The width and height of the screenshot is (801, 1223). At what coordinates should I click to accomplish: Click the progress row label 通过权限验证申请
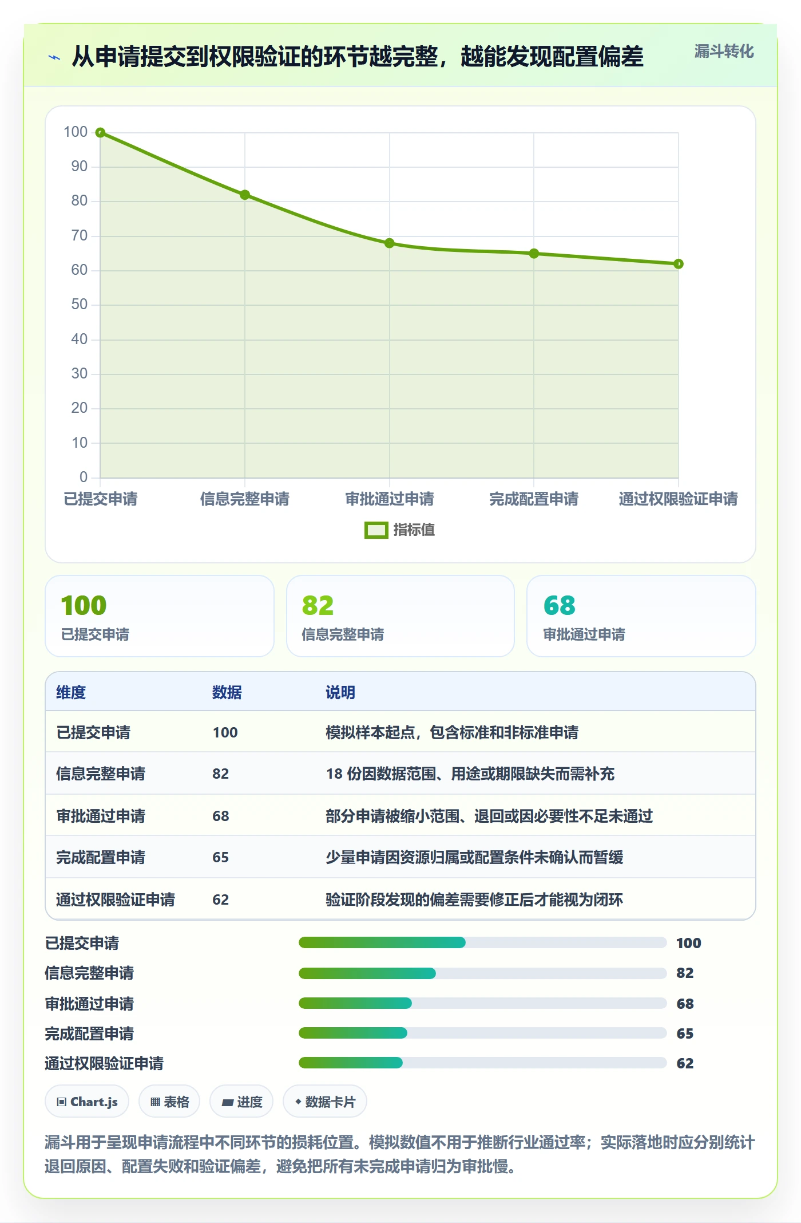coord(104,1063)
